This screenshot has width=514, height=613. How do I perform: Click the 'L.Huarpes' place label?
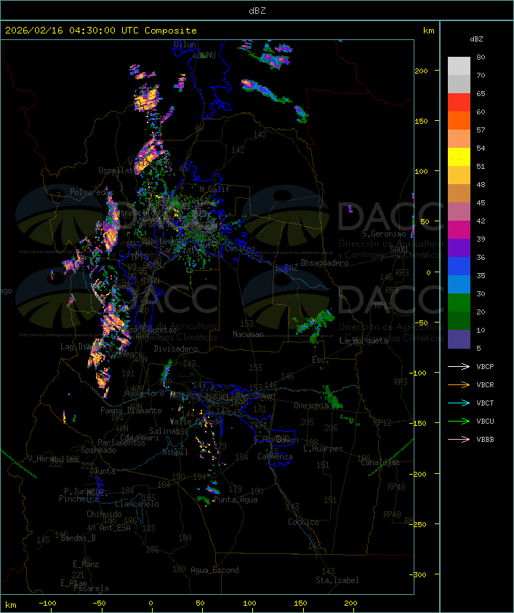[x=323, y=448]
